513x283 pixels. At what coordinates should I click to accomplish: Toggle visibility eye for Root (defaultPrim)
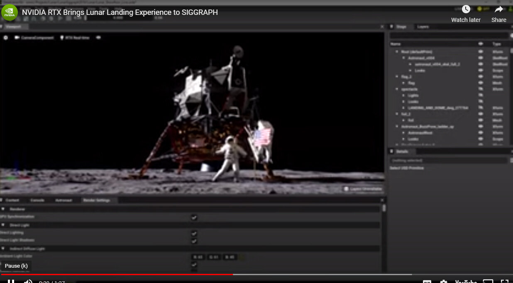point(481,52)
